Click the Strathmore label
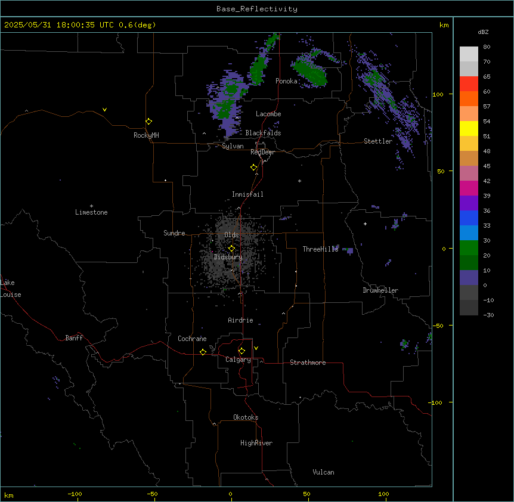This screenshot has width=514, height=502. [x=308, y=362]
